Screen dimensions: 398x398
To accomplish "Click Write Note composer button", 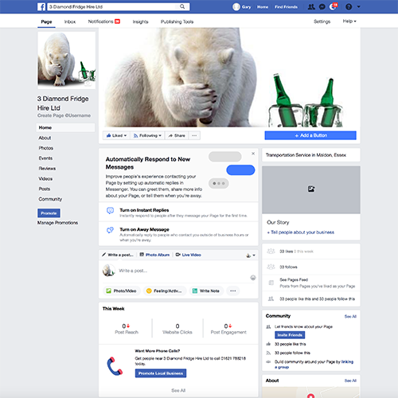I will click(x=206, y=291).
